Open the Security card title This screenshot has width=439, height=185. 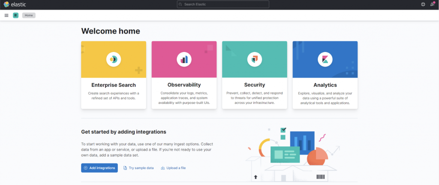(x=254, y=85)
